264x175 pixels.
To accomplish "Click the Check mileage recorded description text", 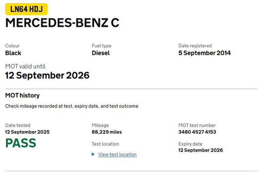I will tap(72, 106).
